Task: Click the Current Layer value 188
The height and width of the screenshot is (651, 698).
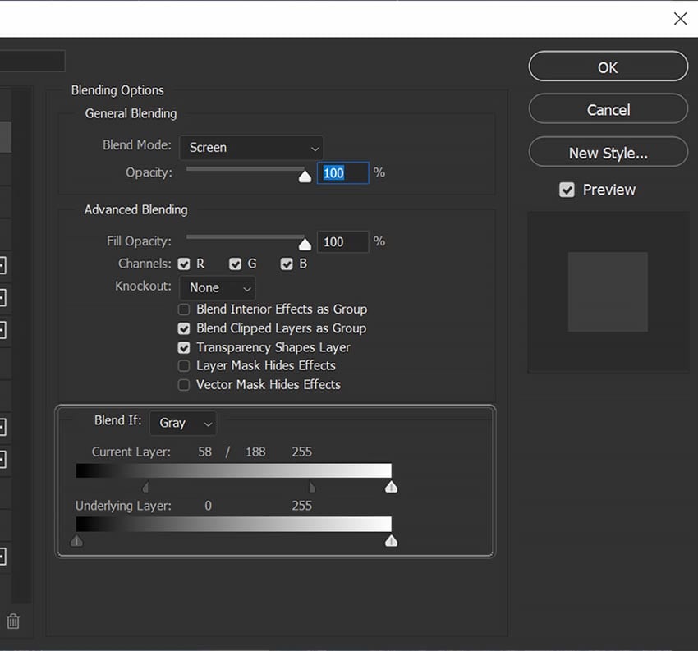Action: point(255,452)
